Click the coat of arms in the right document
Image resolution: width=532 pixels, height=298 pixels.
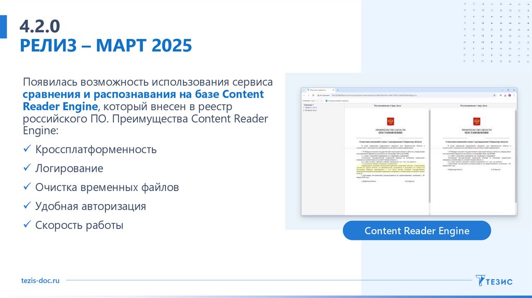(x=476, y=121)
